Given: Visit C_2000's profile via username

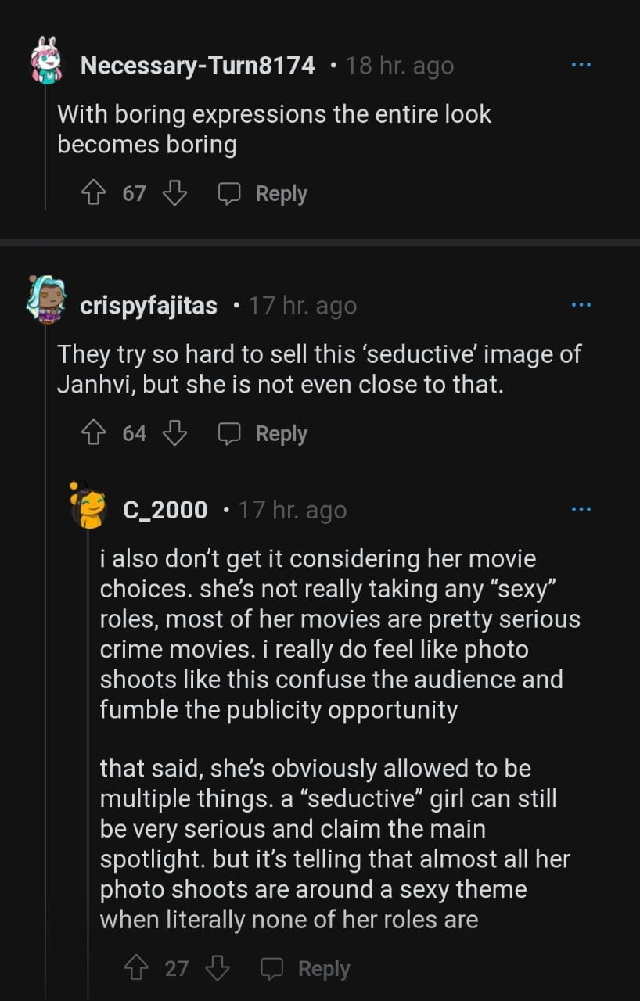Looking at the screenshot, I should coord(165,510).
